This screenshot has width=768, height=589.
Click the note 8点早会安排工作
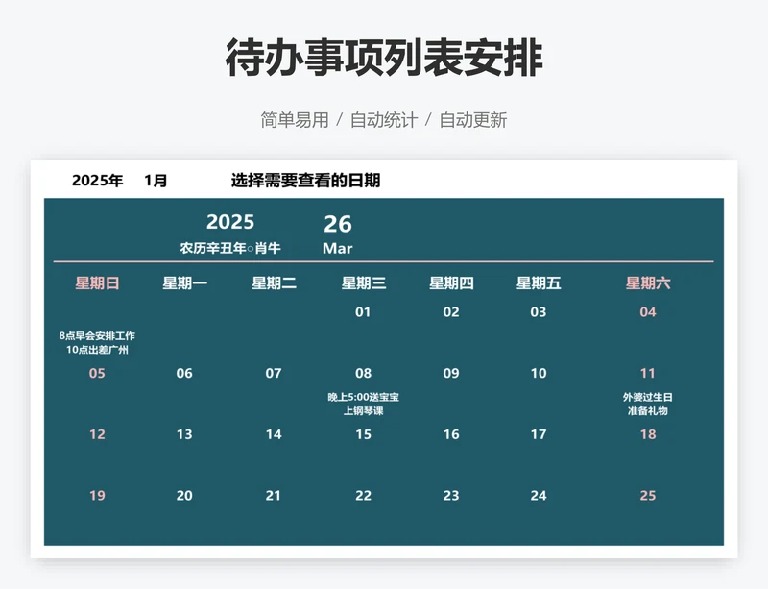(x=97, y=336)
